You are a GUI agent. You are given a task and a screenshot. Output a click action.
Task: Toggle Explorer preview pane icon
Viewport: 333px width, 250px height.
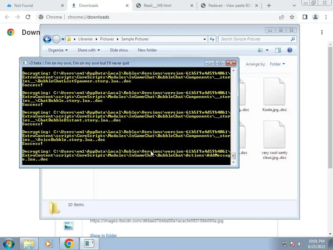pyautogui.click(x=278, y=50)
